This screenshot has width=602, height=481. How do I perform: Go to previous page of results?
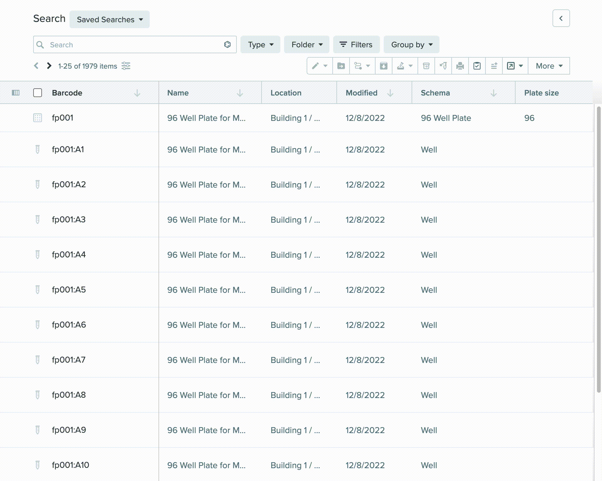click(36, 66)
